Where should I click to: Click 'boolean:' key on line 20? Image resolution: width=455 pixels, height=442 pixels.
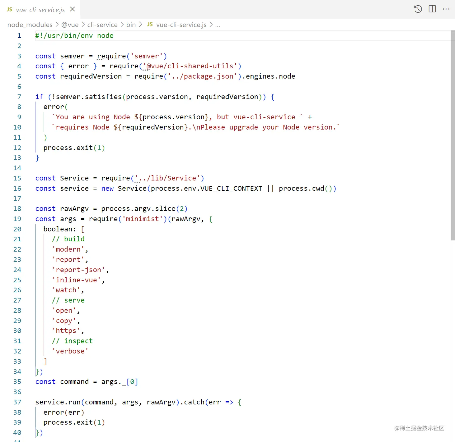coord(60,229)
